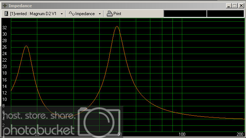Maximize the Impedance window

click(x=235, y=6)
